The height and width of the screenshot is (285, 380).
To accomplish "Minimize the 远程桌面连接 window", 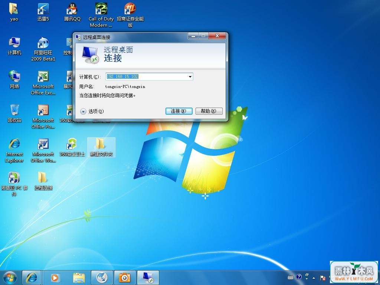I will [x=193, y=36].
